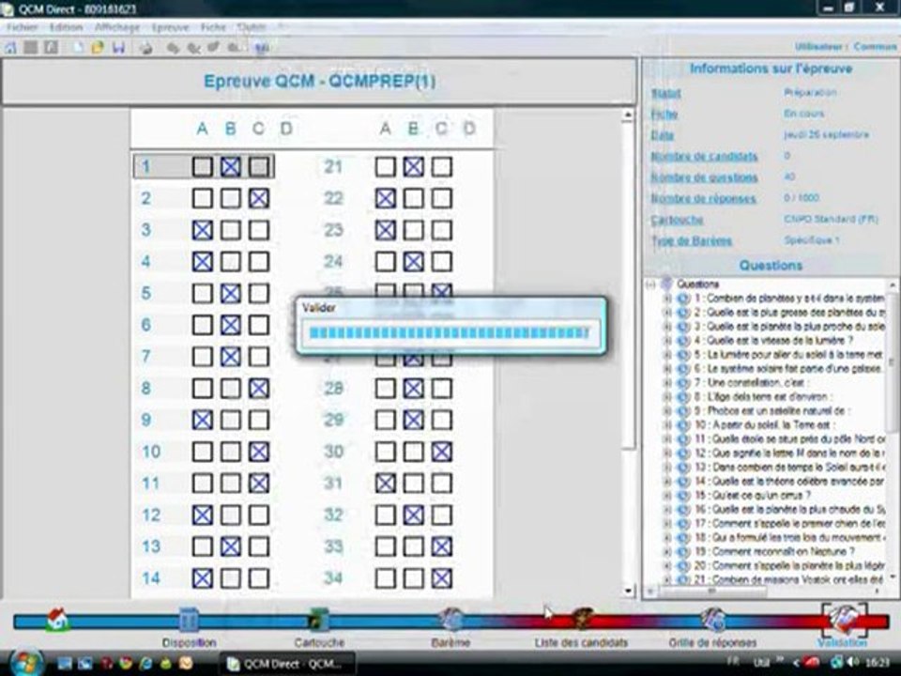Check answer A for question 14
This screenshot has height=676, width=901.
(x=203, y=577)
